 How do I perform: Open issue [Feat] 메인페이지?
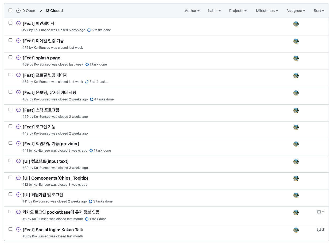pyautogui.click(x=38, y=23)
